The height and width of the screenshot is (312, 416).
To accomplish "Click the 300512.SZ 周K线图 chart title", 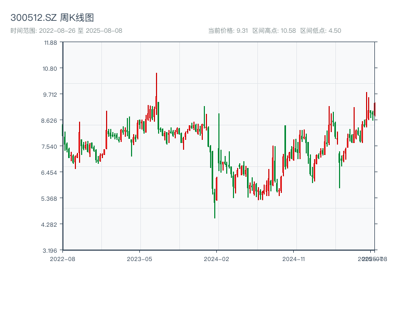I will click(52, 18).
